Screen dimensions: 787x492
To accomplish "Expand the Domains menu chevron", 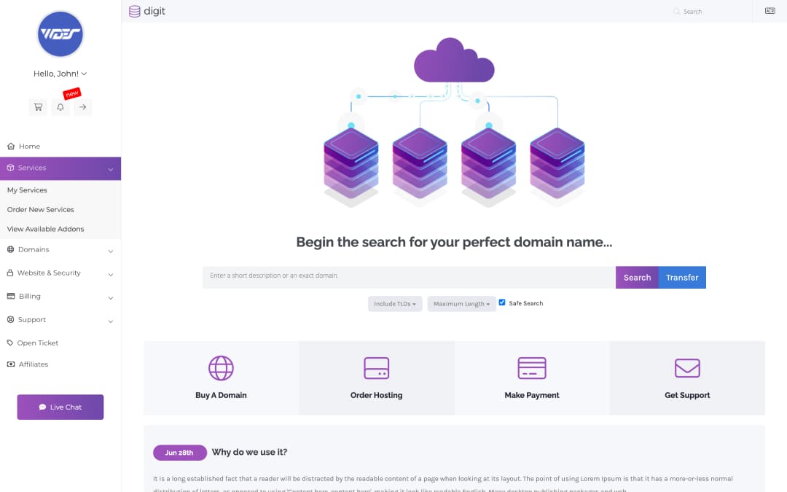I will [111, 251].
